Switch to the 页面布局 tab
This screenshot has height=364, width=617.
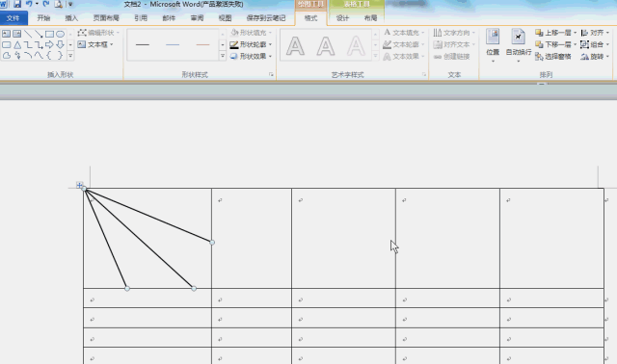coord(106,18)
